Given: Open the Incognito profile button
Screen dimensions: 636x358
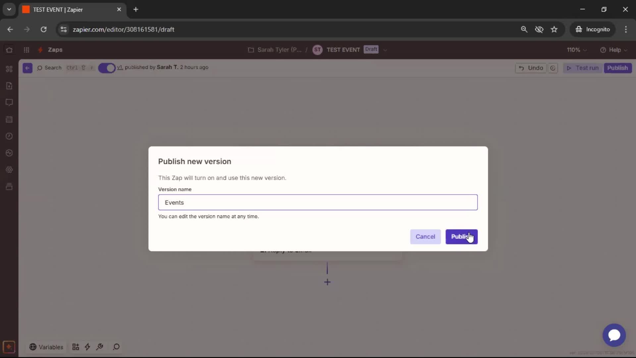Looking at the screenshot, I should click(593, 30).
